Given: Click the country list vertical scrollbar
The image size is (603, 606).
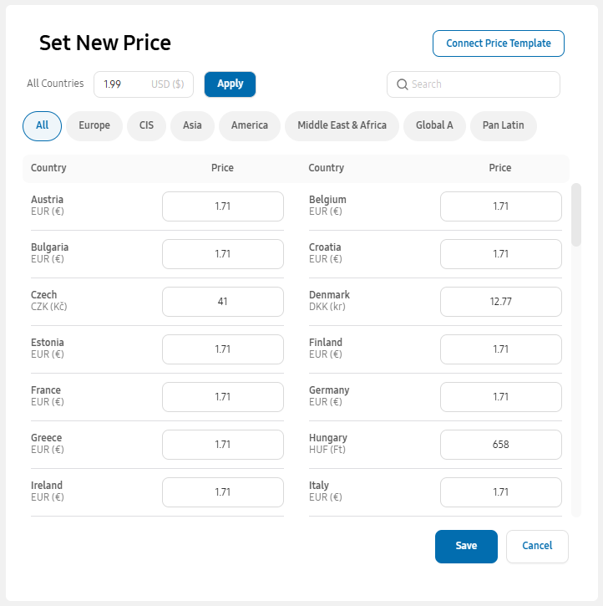Looking at the screenshot, I should click(576, 216).
